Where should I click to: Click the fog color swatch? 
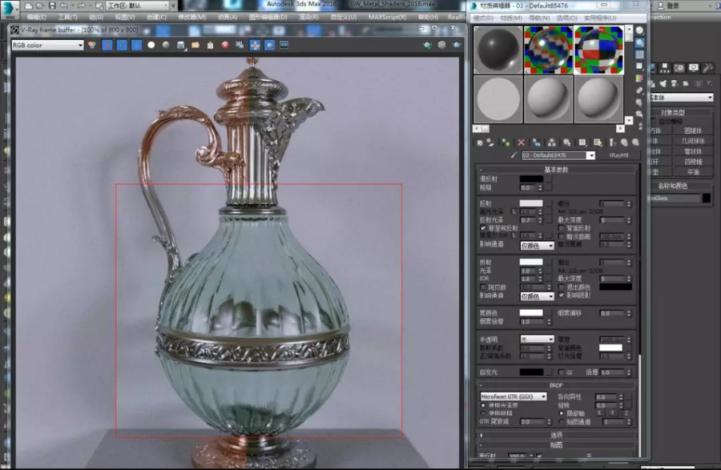531,313
